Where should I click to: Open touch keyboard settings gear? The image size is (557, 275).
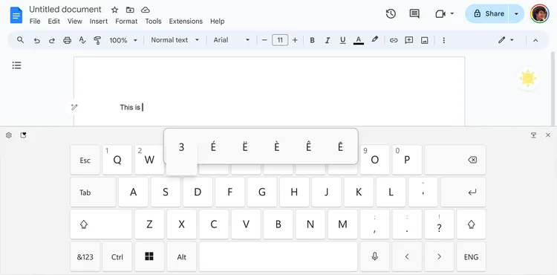click(x=9, y=135)
